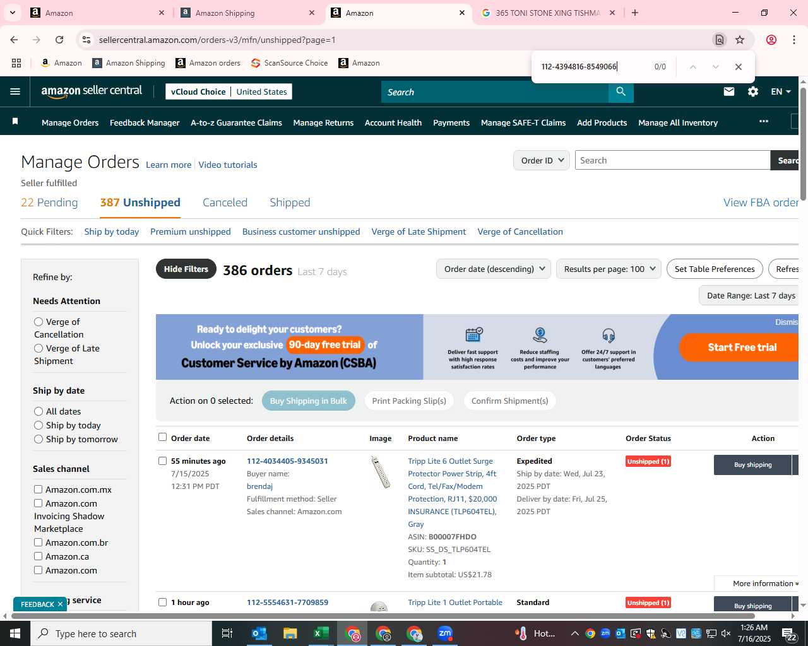The image size is (808, 646).
Task: Switch to the Shipped tab
Action: 290,203
